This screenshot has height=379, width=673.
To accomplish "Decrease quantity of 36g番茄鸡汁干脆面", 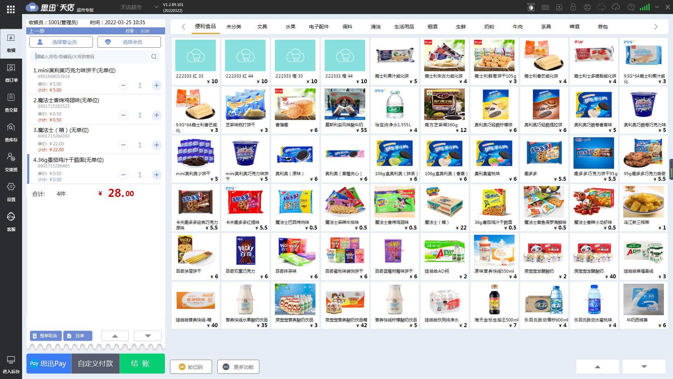I will (123, 175).
